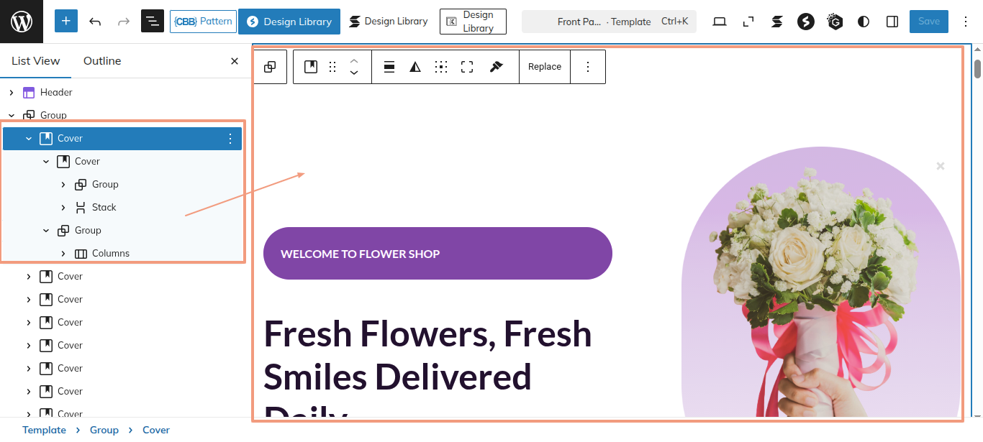Viewport: 983px width, 442px height.
Task: Select the parent Group block button
Action: pos(270,67)
